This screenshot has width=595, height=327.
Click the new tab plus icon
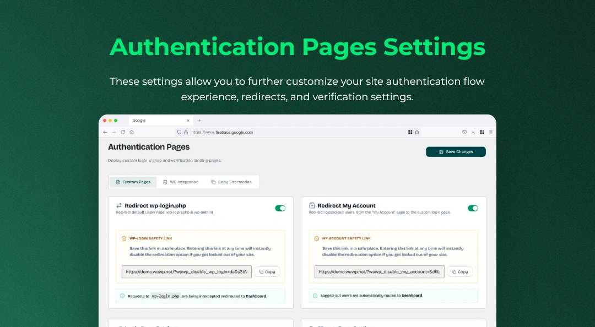tap(199, 120)
